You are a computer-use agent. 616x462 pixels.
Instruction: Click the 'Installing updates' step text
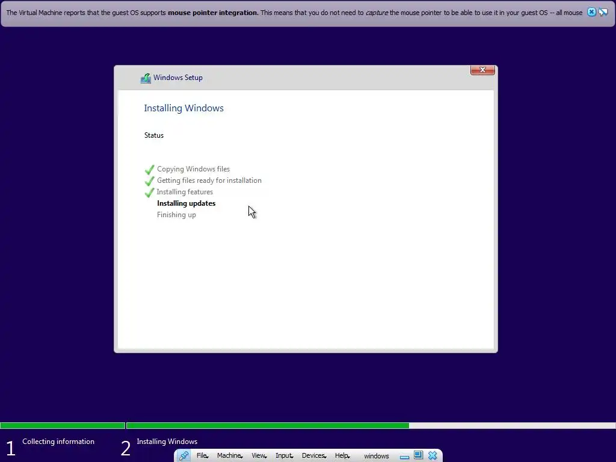186,203
